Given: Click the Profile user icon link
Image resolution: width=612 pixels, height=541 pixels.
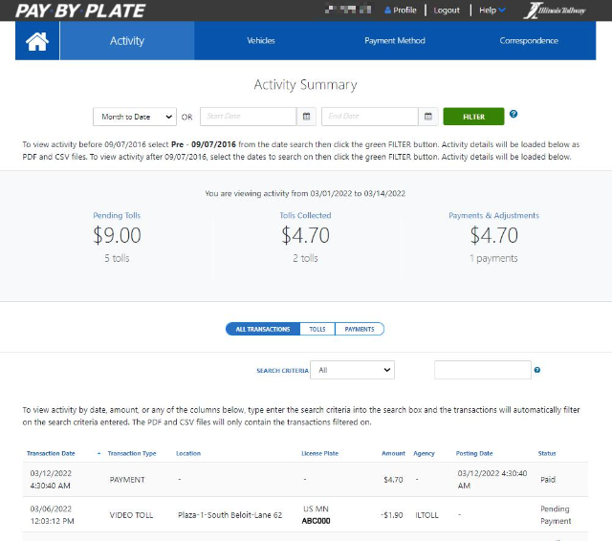Looking at the screenshot, I should pos(400,11).
